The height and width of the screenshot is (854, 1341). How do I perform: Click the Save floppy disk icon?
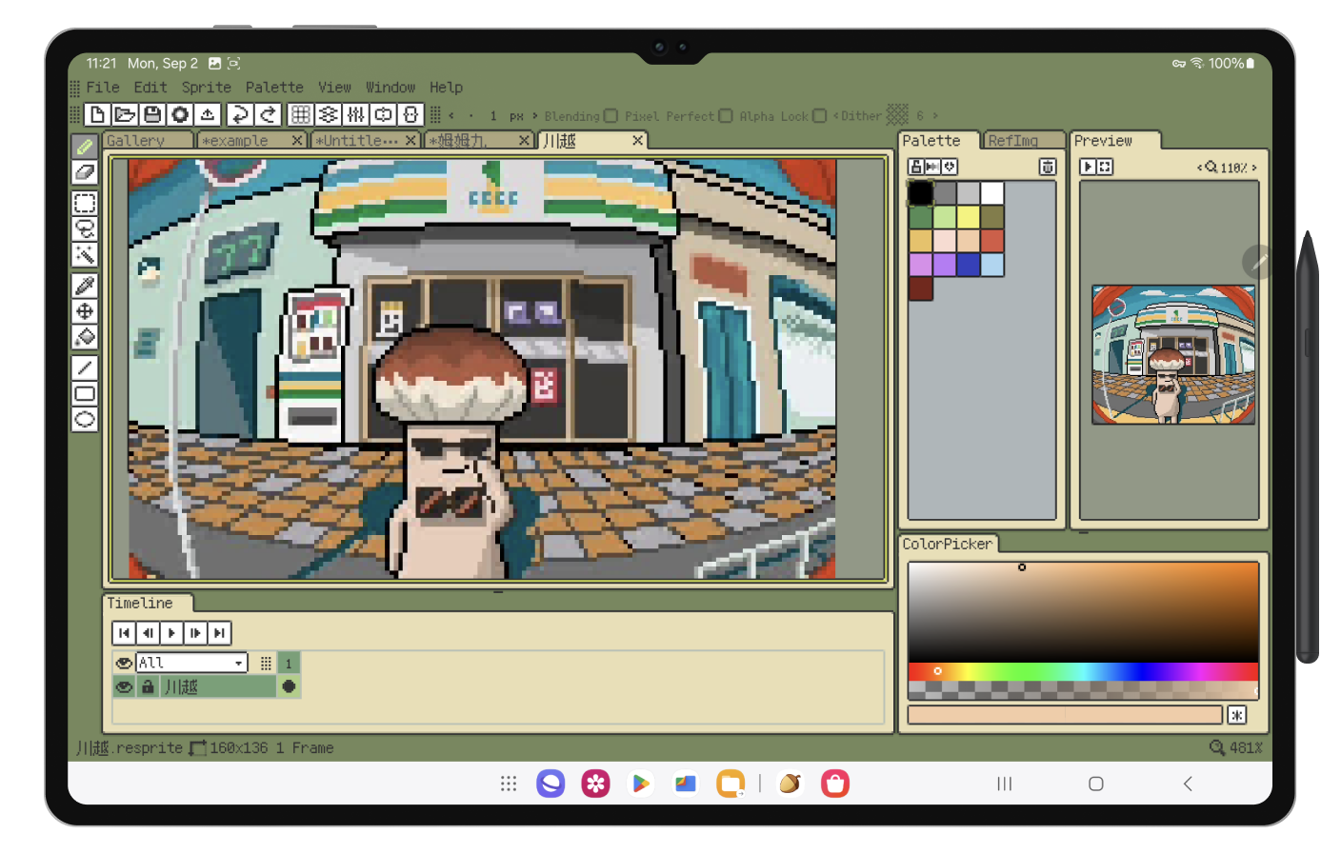[x=152, y=114]
